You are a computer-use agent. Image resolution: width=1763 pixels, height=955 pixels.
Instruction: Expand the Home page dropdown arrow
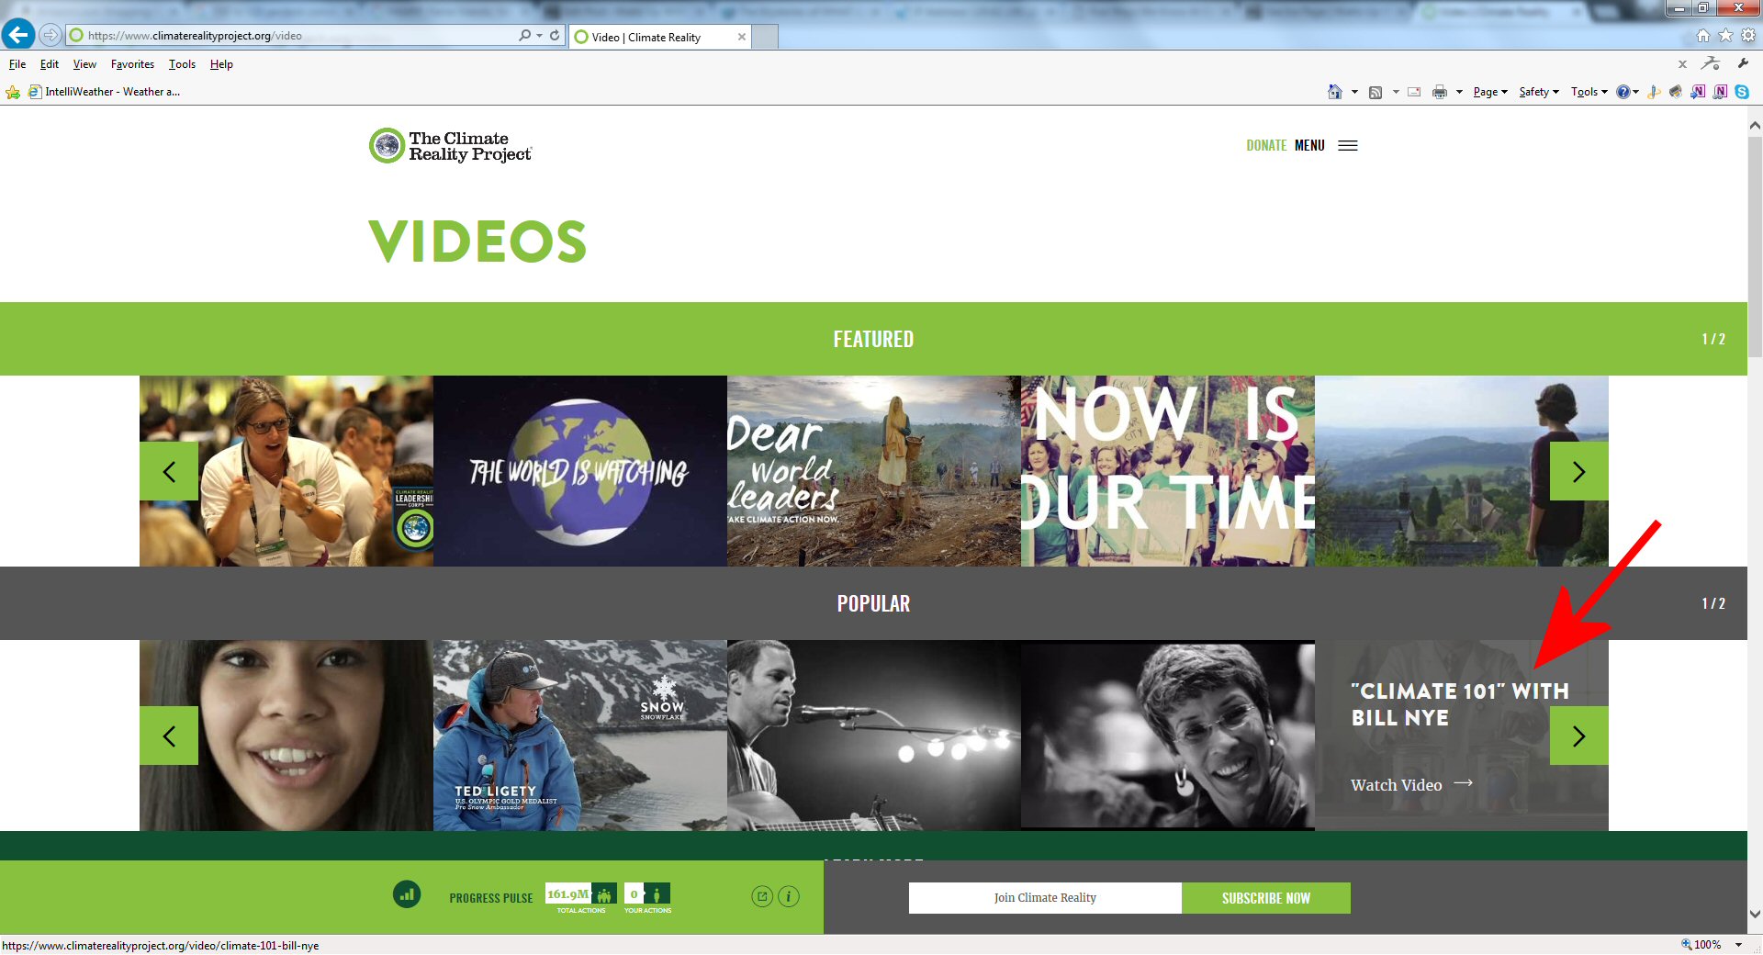(1354, 92)
